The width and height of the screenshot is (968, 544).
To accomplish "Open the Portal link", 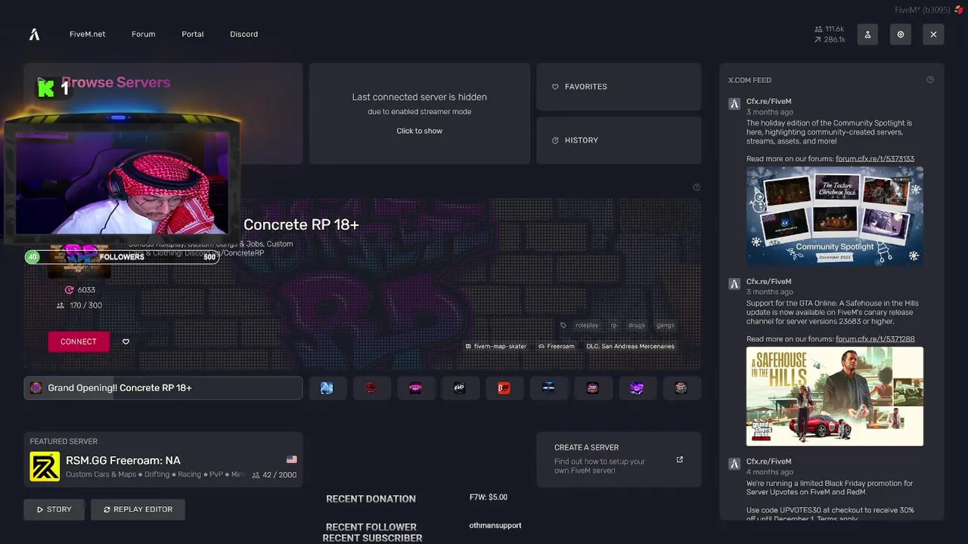I will [x=193, y=34].
